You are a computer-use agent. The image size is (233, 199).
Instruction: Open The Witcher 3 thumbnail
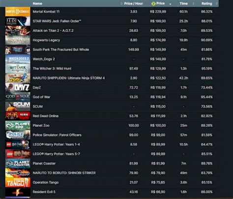pyautogui.click(x=18, y=68)
